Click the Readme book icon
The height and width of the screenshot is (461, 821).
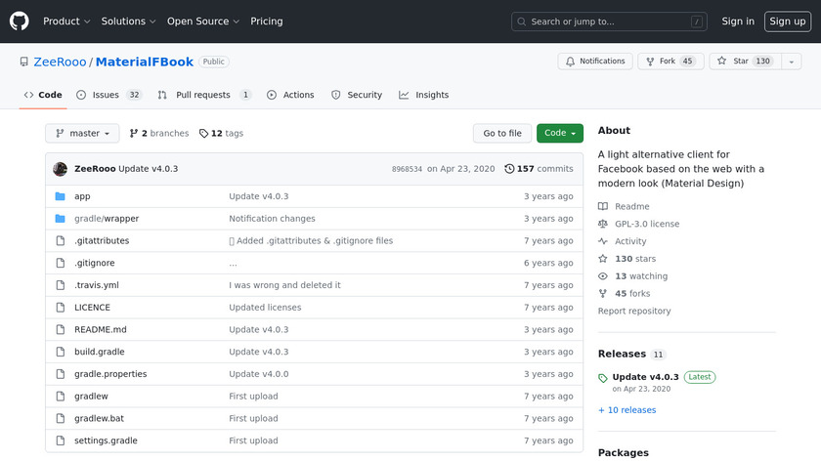click(x=603, y=206)
